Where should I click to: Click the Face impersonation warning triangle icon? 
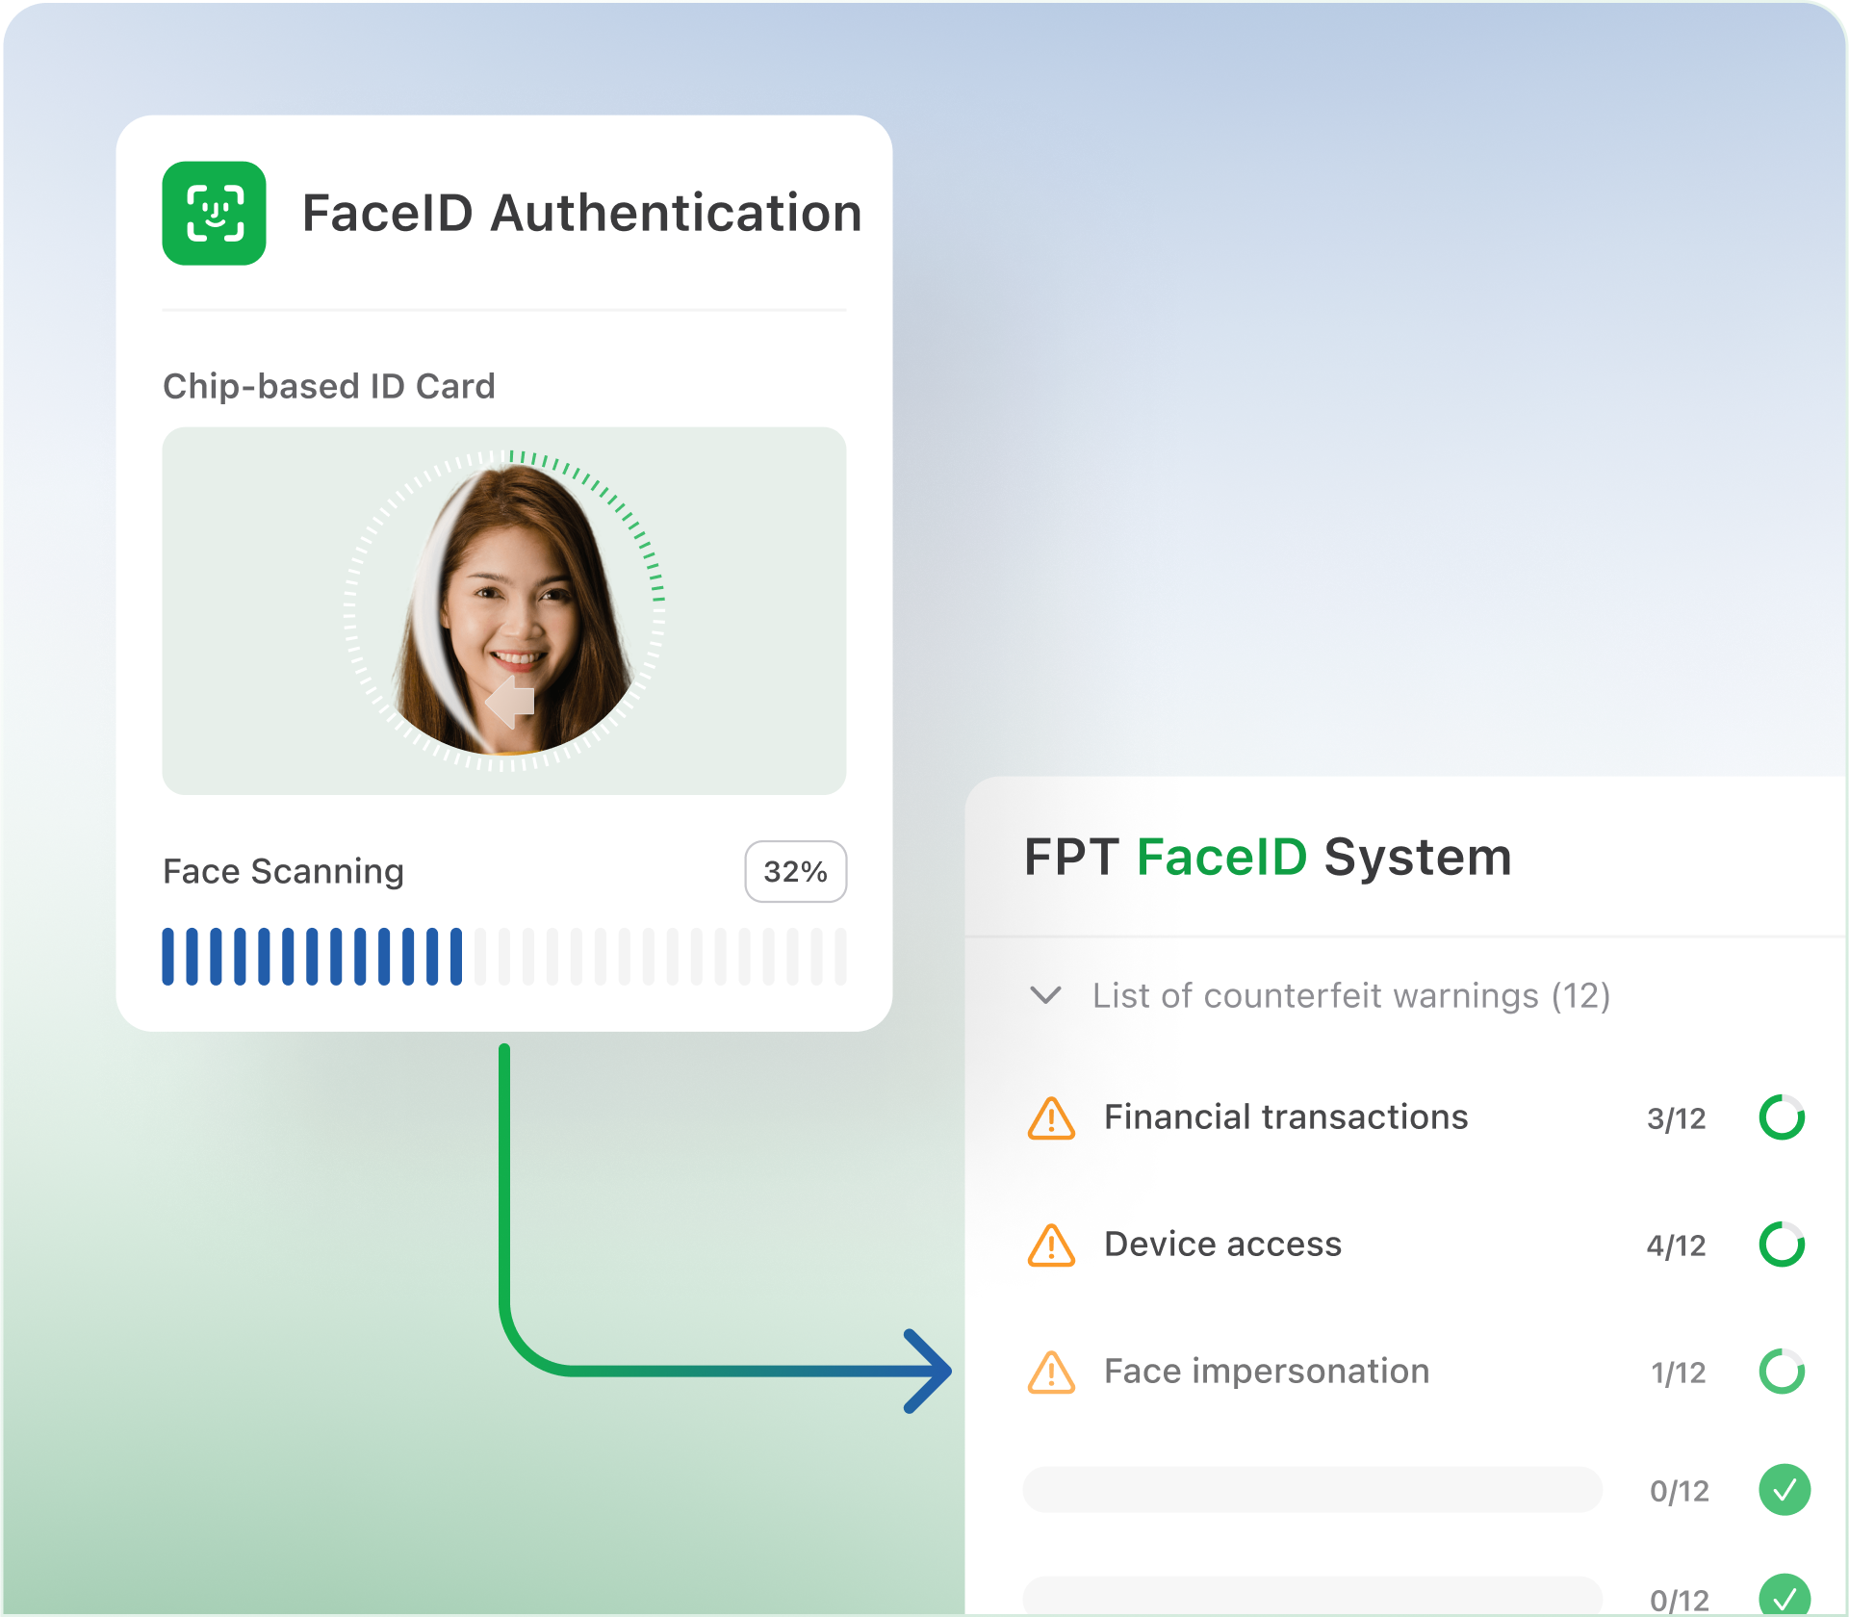[1051, 1373]
